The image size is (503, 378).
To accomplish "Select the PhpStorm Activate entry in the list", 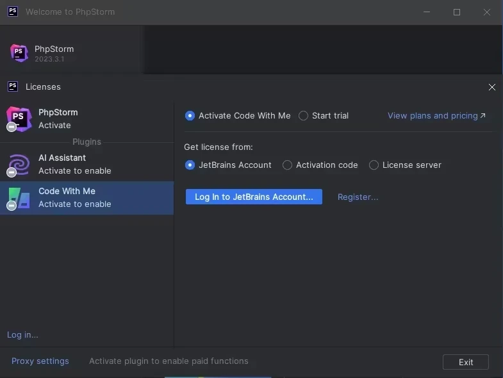I will click(x=87, y=119).
